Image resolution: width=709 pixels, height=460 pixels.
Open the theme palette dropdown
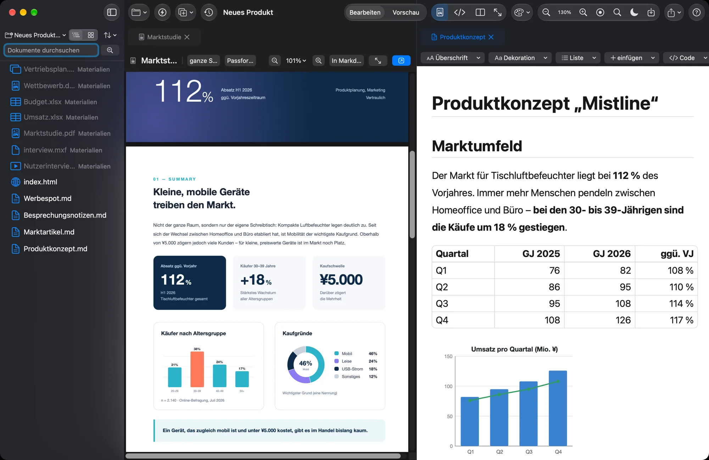coord(522,12)
